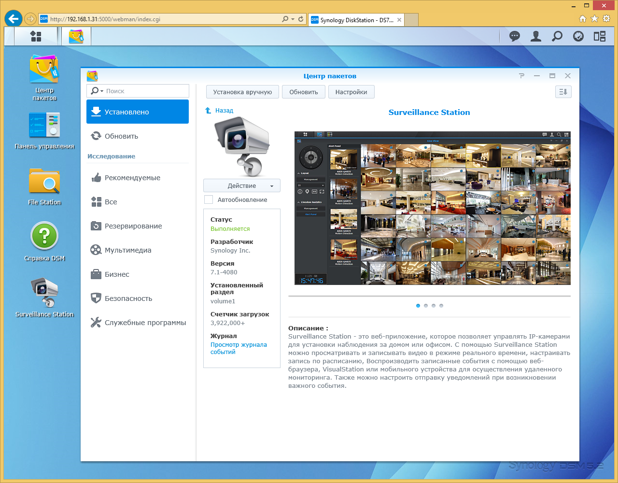The width and height of the screenshot is (618, 483).
Task: Open the Мультимедиа category
Action: [x=138, y=250]
